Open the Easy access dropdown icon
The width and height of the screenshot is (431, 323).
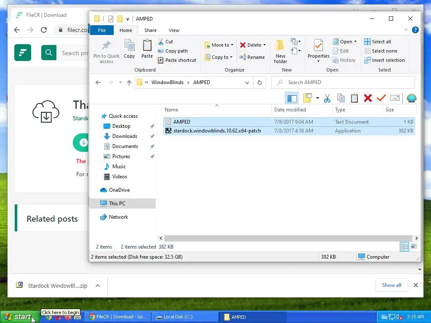(296, 51)
